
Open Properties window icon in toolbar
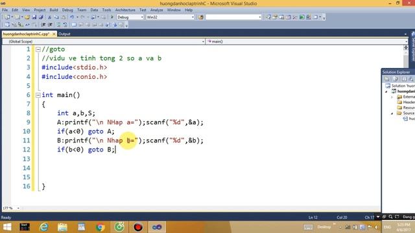(275, 17)
